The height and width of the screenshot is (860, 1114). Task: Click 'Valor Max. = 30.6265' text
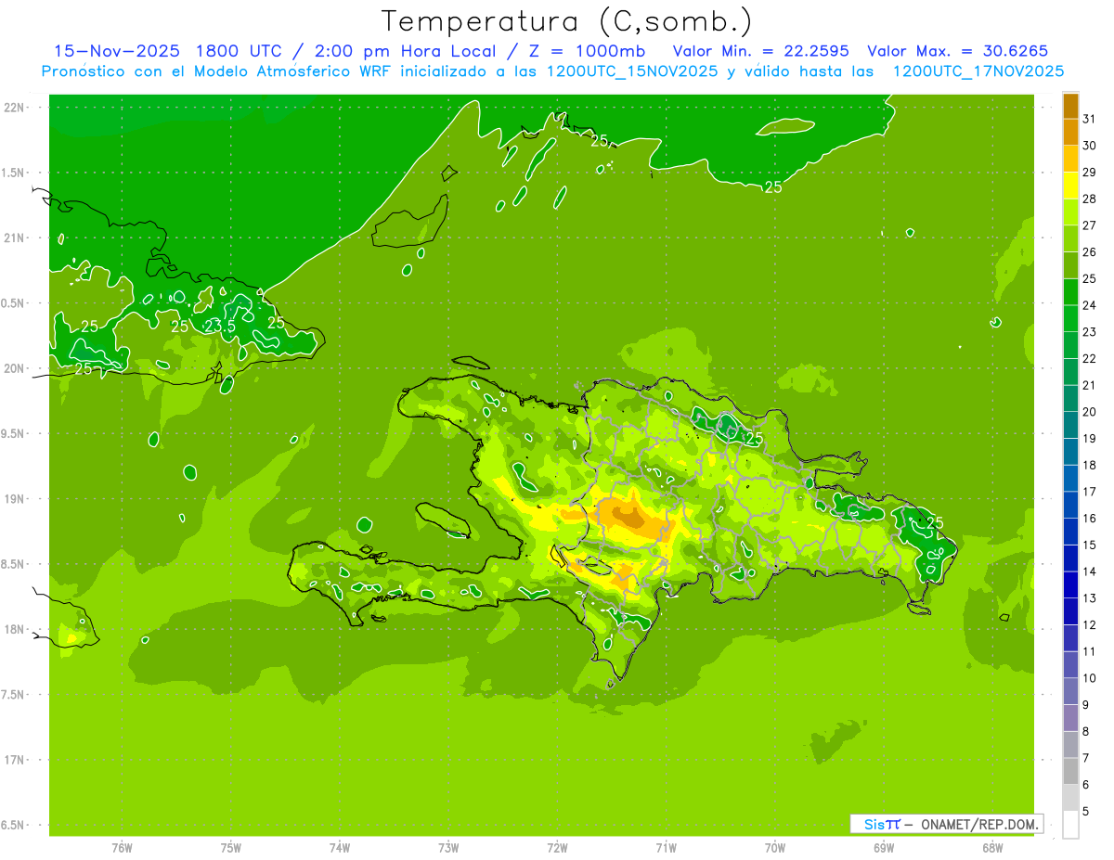tap(956, 51)
